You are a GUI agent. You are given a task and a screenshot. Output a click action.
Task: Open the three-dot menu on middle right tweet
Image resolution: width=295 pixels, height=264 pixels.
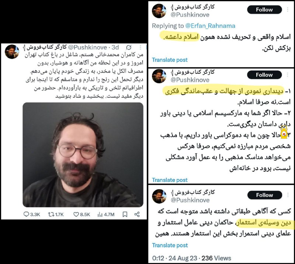click(x=288, y=75)
